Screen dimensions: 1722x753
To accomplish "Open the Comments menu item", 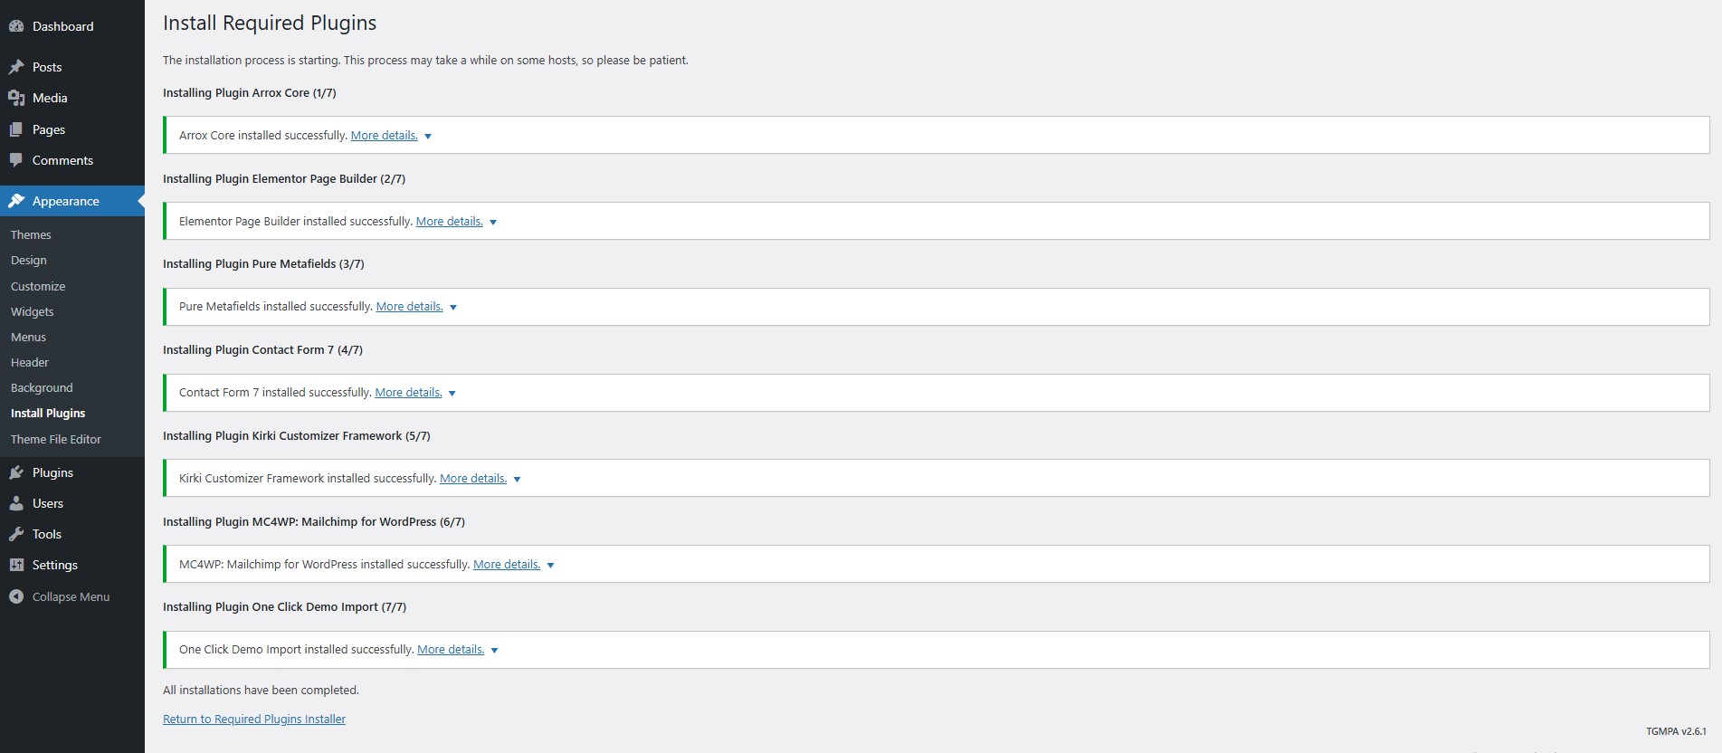I will (x=72, y=160).
